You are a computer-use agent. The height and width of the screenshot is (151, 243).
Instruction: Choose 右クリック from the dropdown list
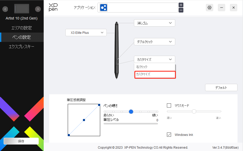pyautogui.click(x=155, y=67)
